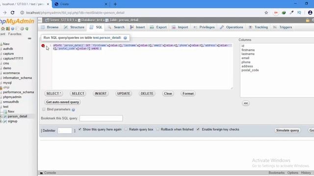Open the Browse tab

pyautogui.click(x=50, y=27)
